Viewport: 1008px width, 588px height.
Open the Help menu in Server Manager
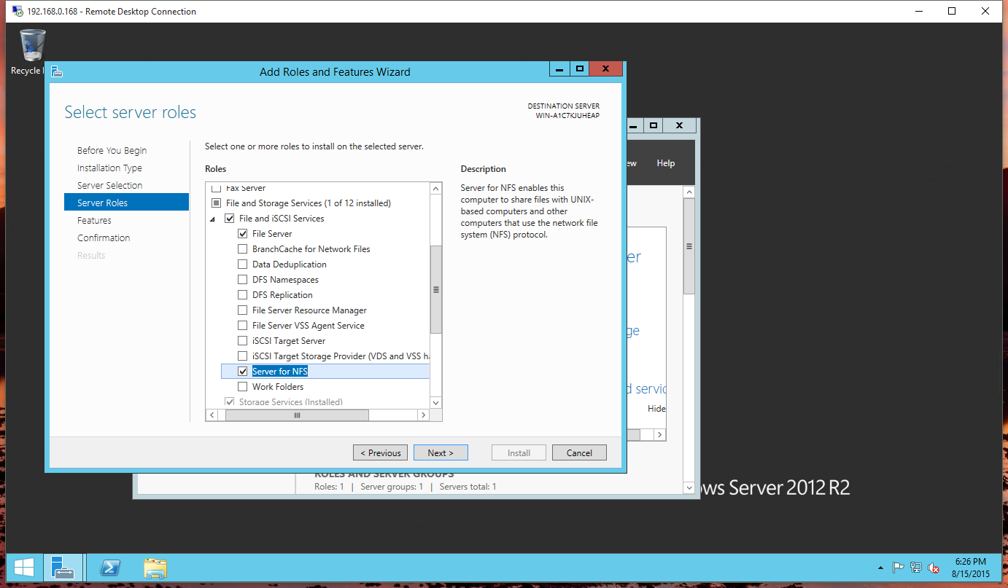point(665,163)
